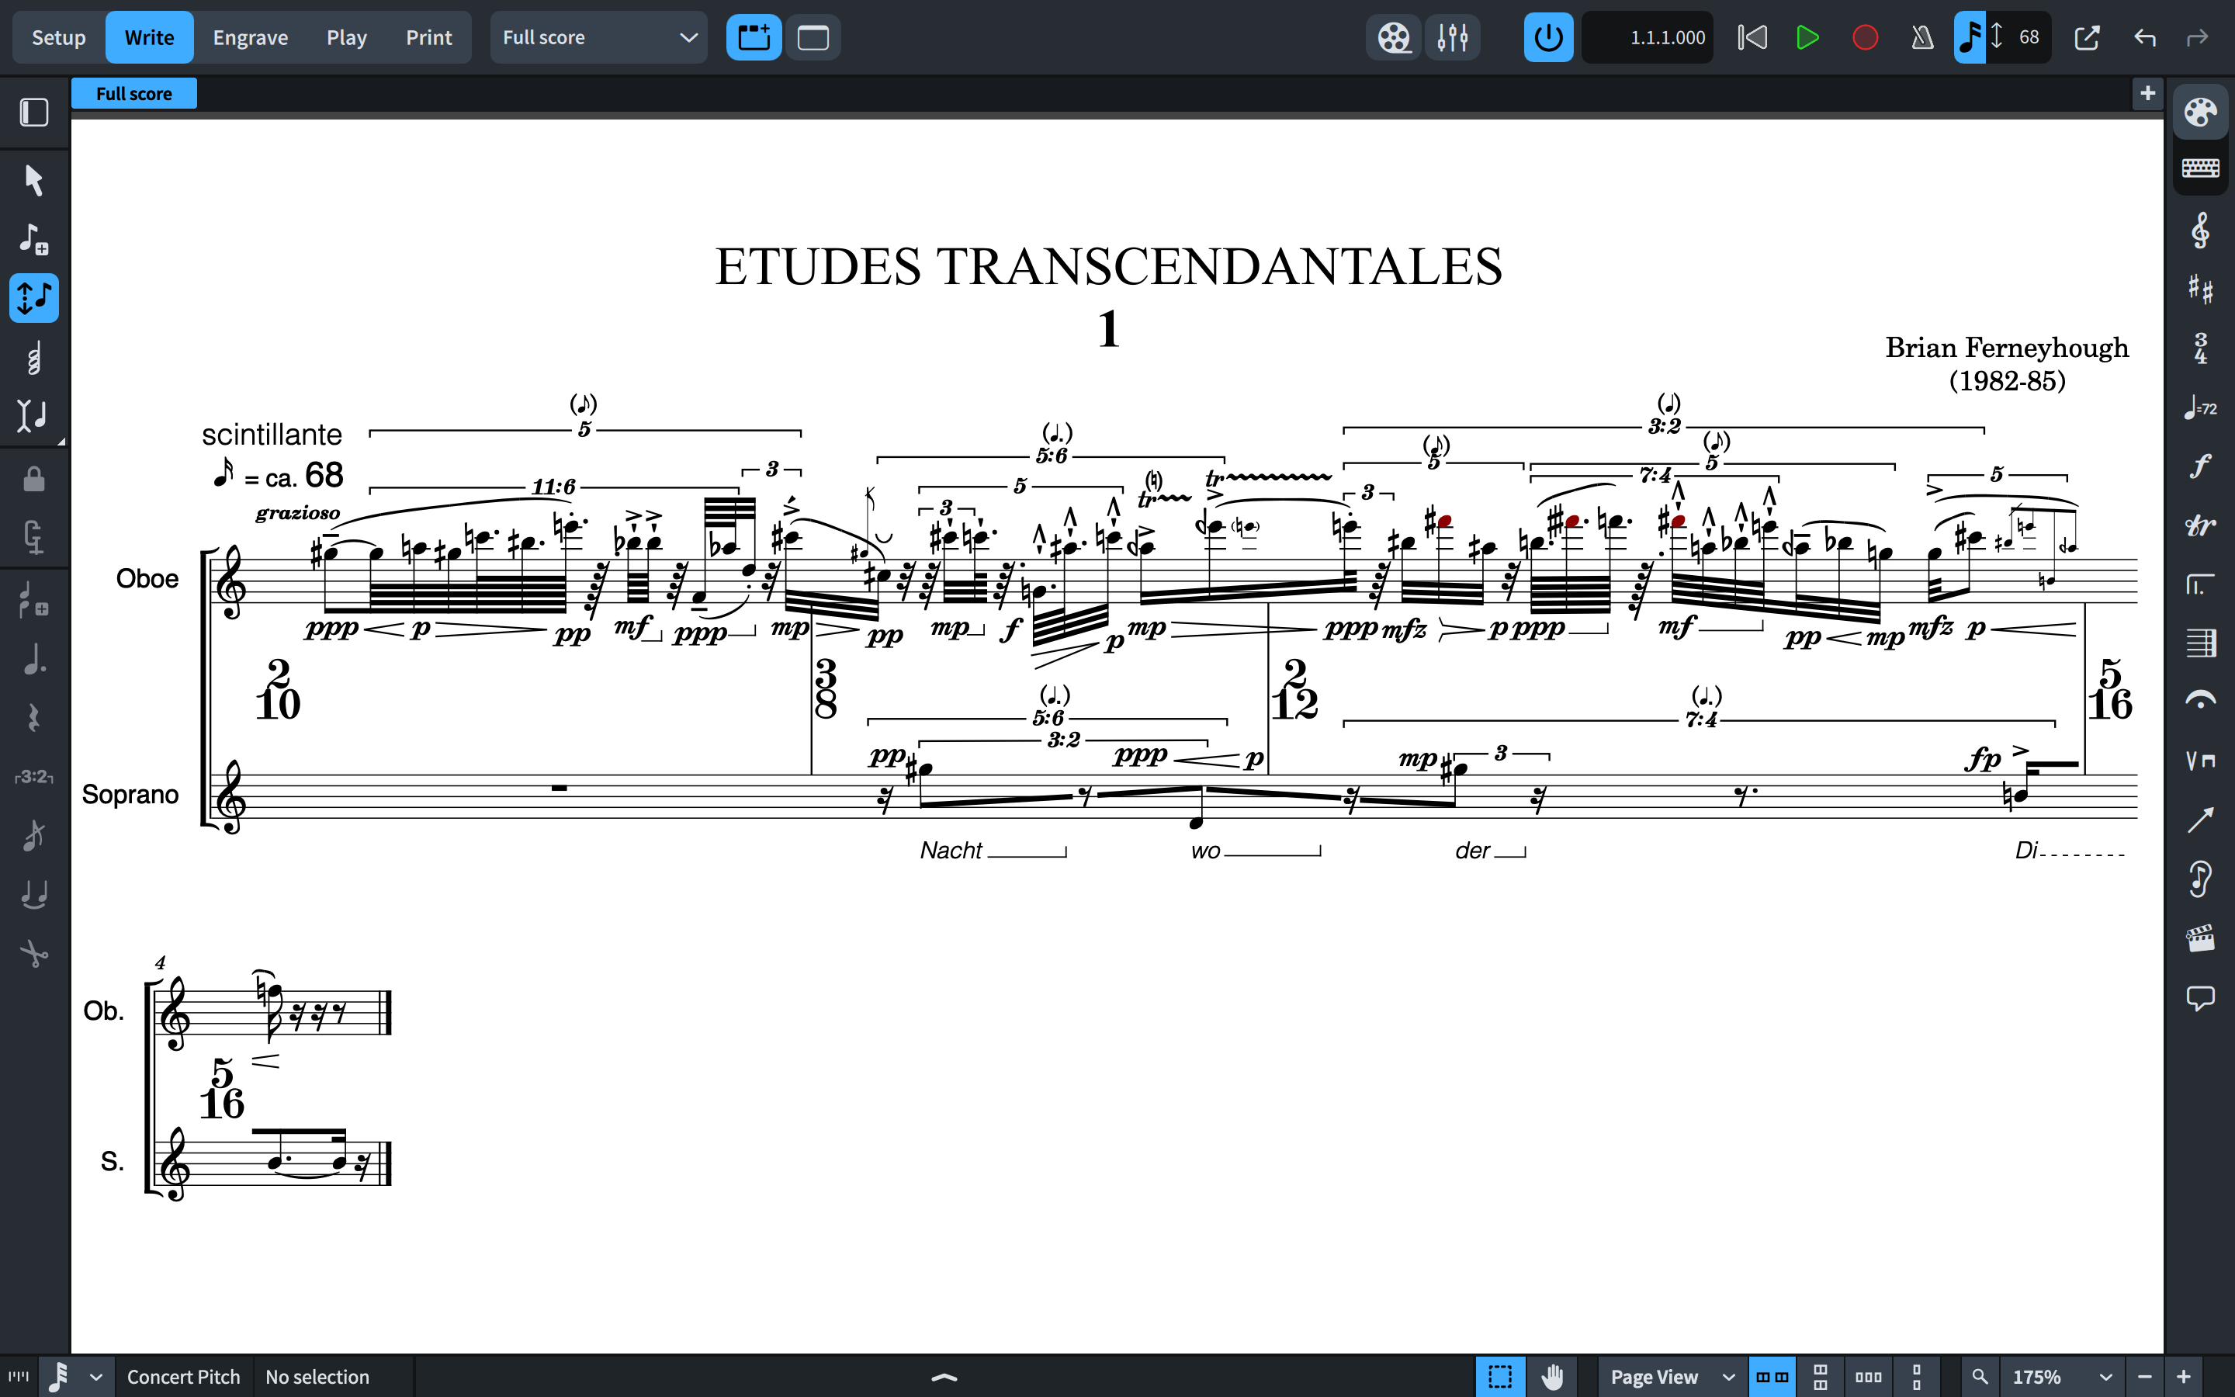
Task: Select the rests input tool
Action: [34, 718]
